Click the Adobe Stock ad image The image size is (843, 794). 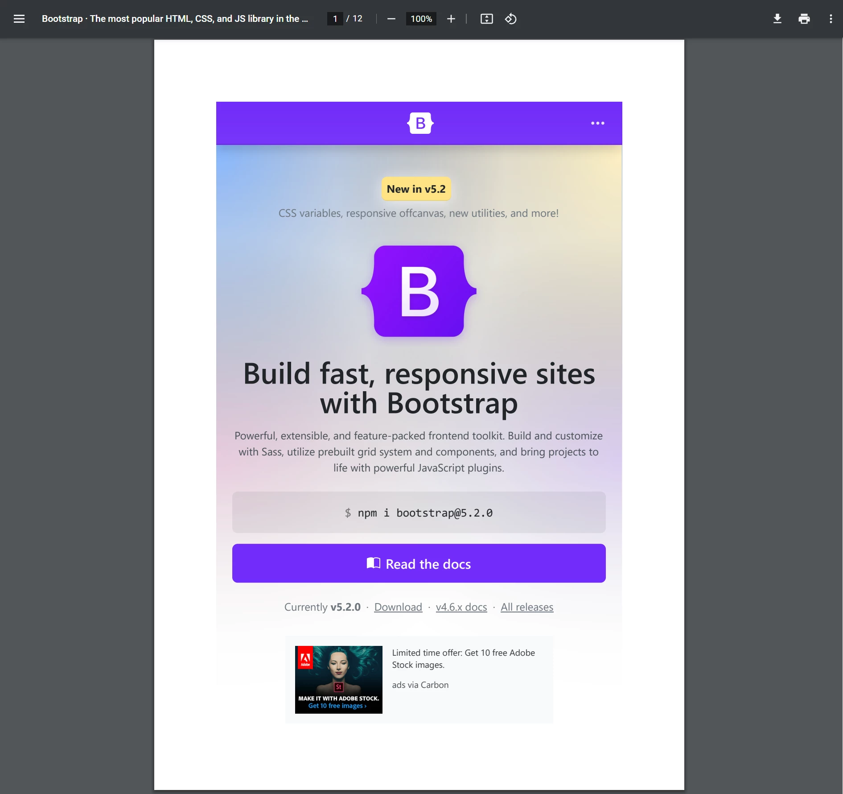339,680
